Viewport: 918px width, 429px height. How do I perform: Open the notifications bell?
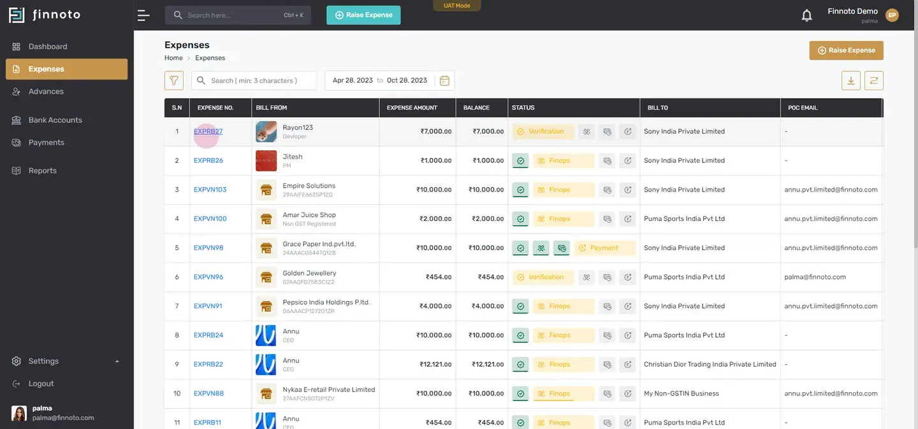(806, 15)
